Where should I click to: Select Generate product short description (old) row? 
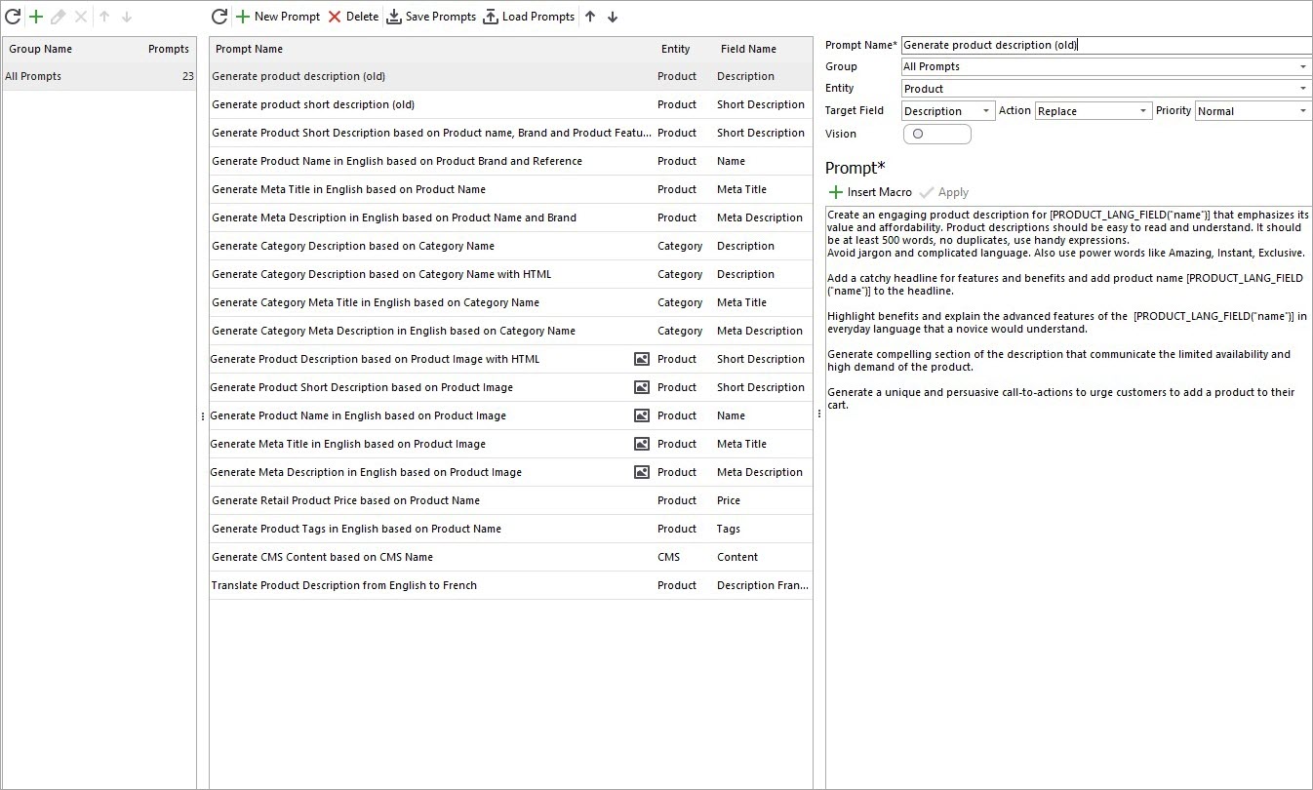(510, 104)
